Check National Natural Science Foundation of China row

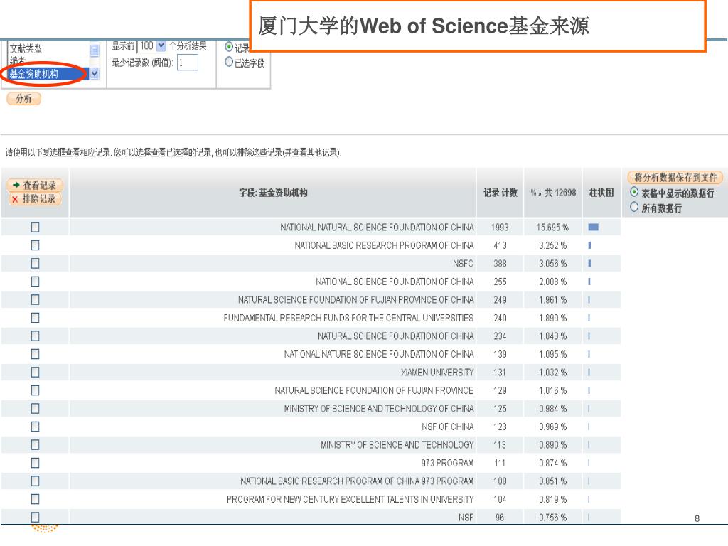(x=36, y=227)
